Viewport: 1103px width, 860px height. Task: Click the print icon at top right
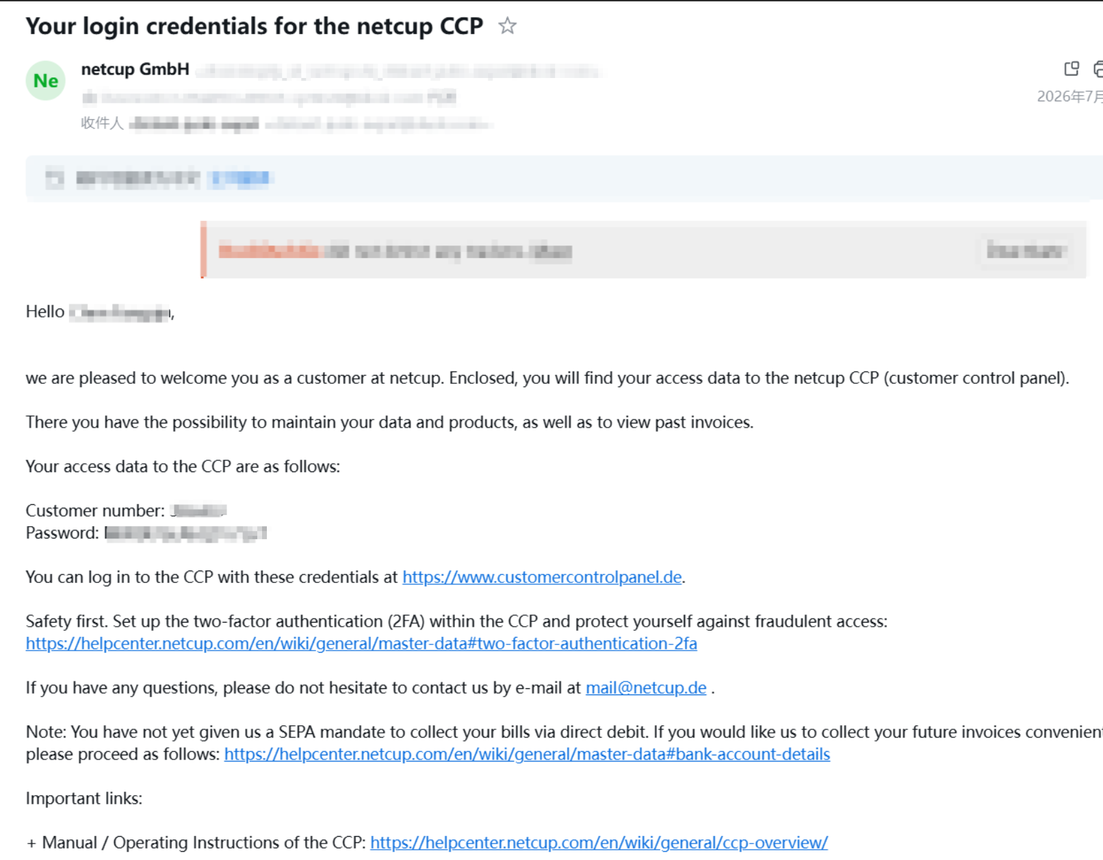1098,68
